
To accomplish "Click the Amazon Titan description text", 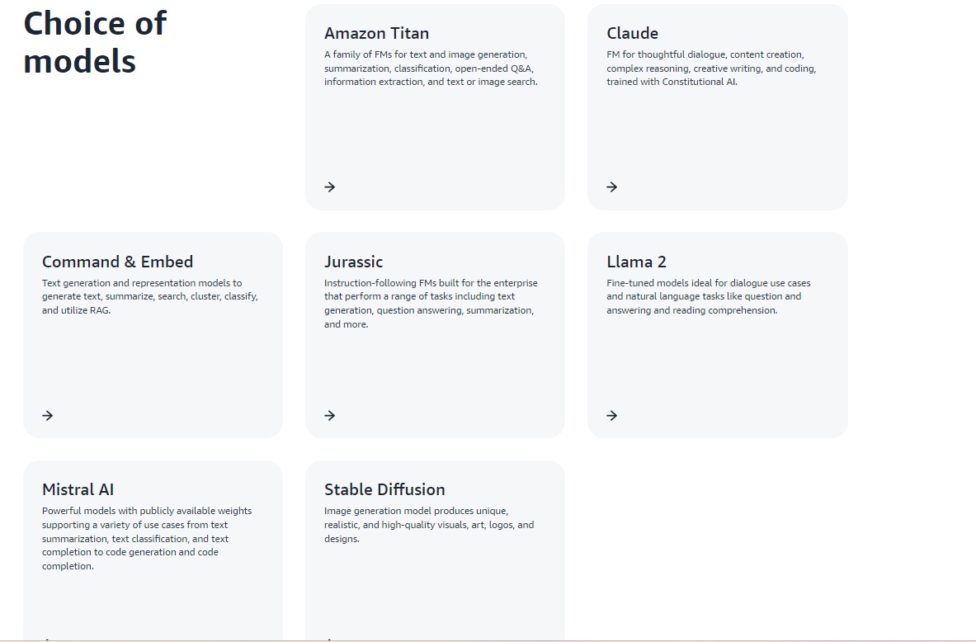I will (431, 68).
